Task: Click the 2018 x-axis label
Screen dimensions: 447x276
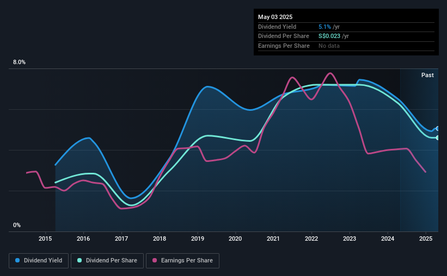Action: (160, 239)
